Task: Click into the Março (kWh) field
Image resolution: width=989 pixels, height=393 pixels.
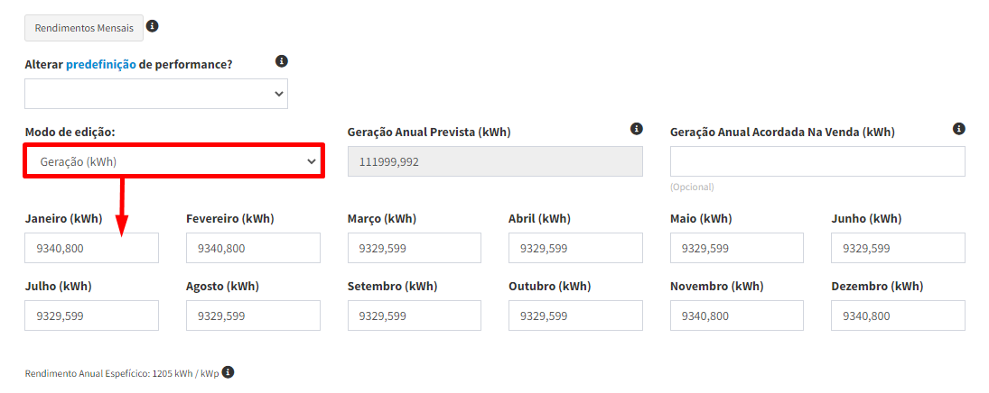Action: [x=414, y=248]
